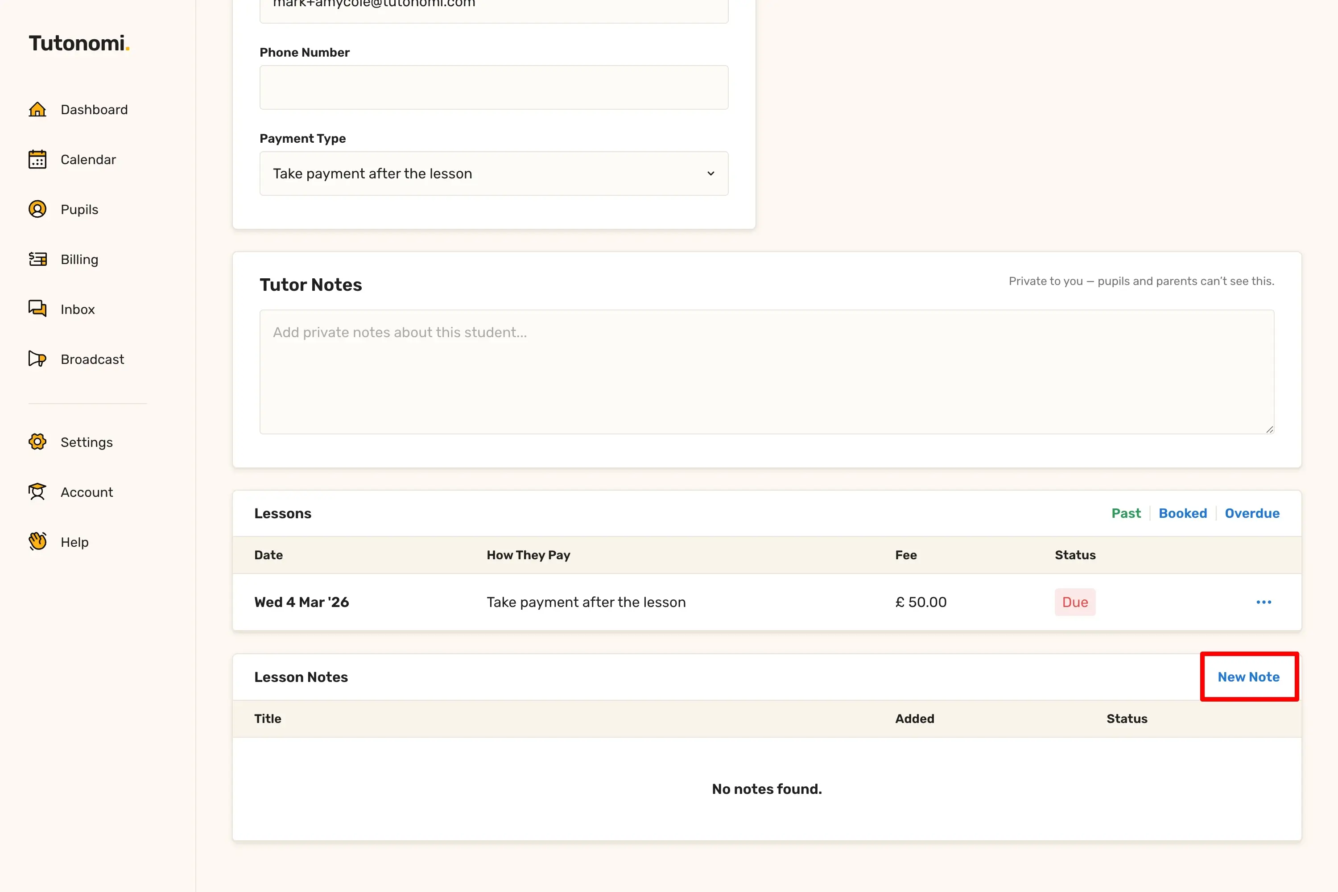The height and width of the screenshot is (892, 1338).
Task: Click the Help waving hand icon
Action: click(x=37, y=541)
